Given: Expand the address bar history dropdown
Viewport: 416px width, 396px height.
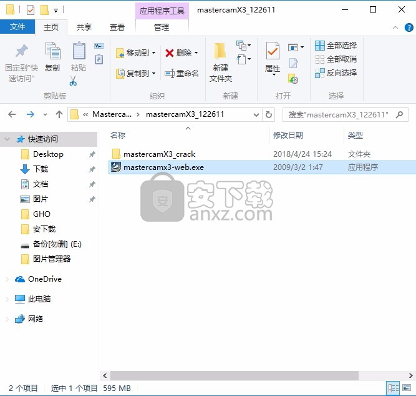Looking at the screenshot, I should (256, 115).
